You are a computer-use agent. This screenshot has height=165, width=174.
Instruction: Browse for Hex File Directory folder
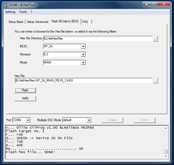[x=155, y=38]
